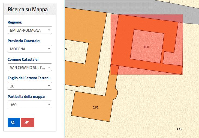This screenshot has height=138, width=199.
Task: Click the Foglio del Catasto Terreni label
Action: click(29, 78)
